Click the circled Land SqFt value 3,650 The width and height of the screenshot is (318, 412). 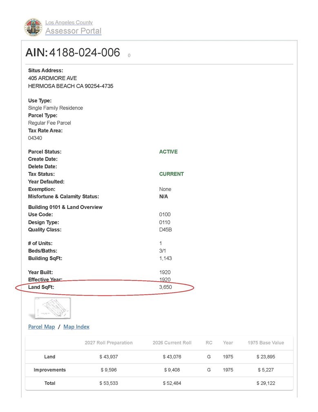tap(166, 287)
